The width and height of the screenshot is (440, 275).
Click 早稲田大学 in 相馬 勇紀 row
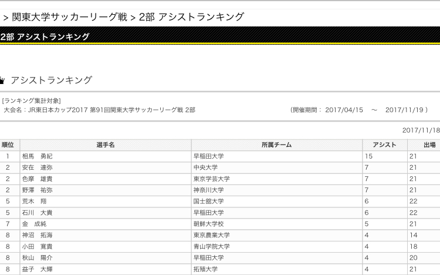tap(208, 156)
